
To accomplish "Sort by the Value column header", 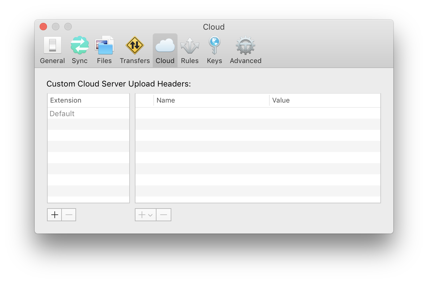I will point(325,100).
